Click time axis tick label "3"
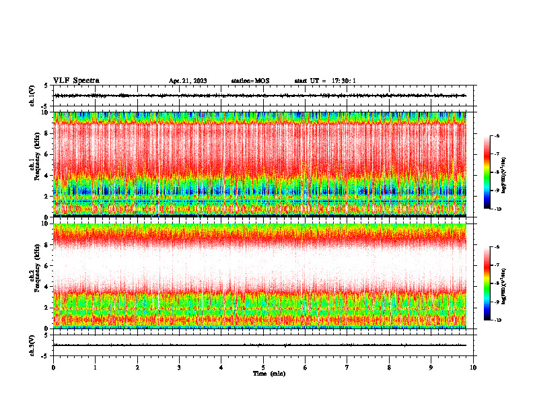This screenshot has width=533, height=412. point(179,368)
